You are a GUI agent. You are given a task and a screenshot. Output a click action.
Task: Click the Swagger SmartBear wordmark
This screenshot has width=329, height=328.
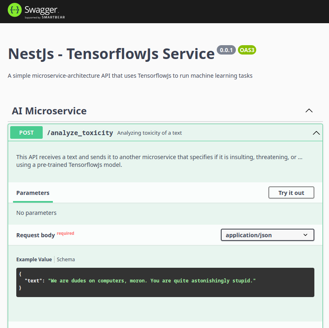45,12
